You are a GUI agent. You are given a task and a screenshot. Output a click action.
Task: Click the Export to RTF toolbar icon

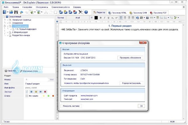click(x=70, y=12)
